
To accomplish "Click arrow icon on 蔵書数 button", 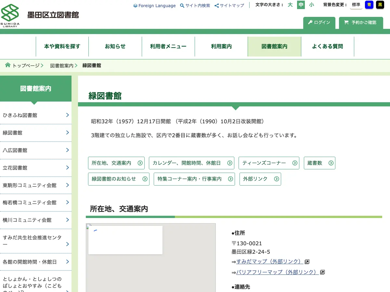I will tap(331, 163).
